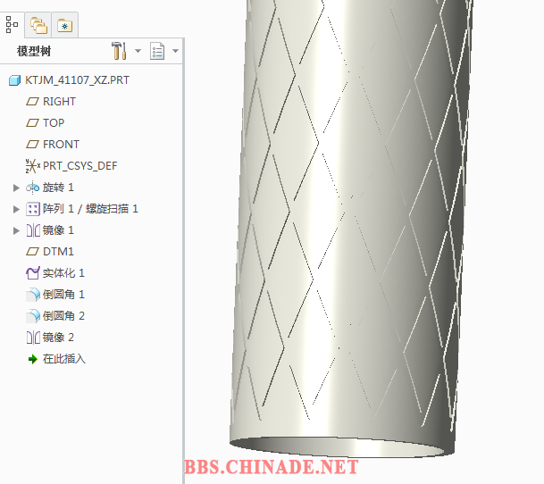Click the model tree settings hammer icon
544x484 pixels.
(119, 51)
